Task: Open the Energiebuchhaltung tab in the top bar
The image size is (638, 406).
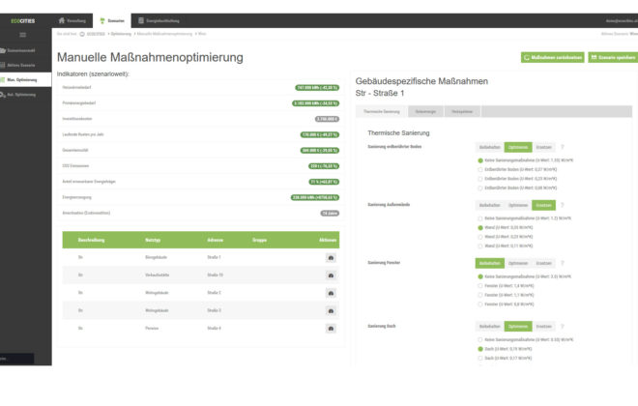Action: (159, 20)
